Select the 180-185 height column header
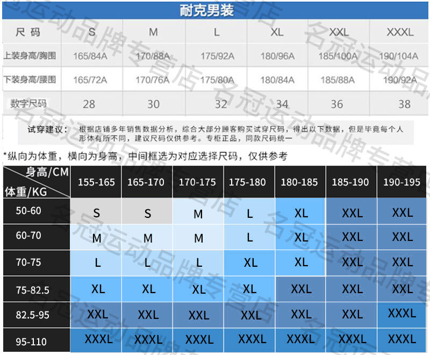430x355 pixels. [300, 182]
